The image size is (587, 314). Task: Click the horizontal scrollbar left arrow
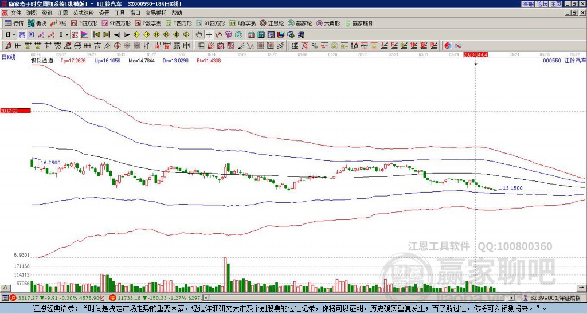[x=206, y=298]
